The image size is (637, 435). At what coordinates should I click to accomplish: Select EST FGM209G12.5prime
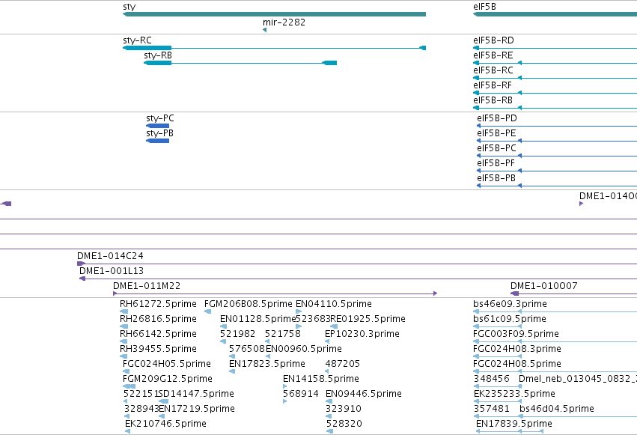click(x=168, y=379)
